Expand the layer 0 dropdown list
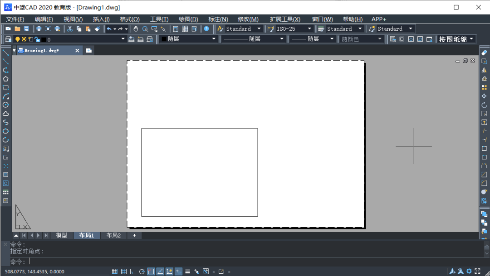 (123, 39)
